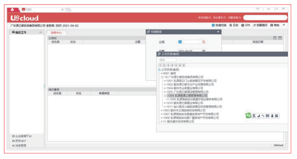Click the 发送日期 column header

point(258,42)
